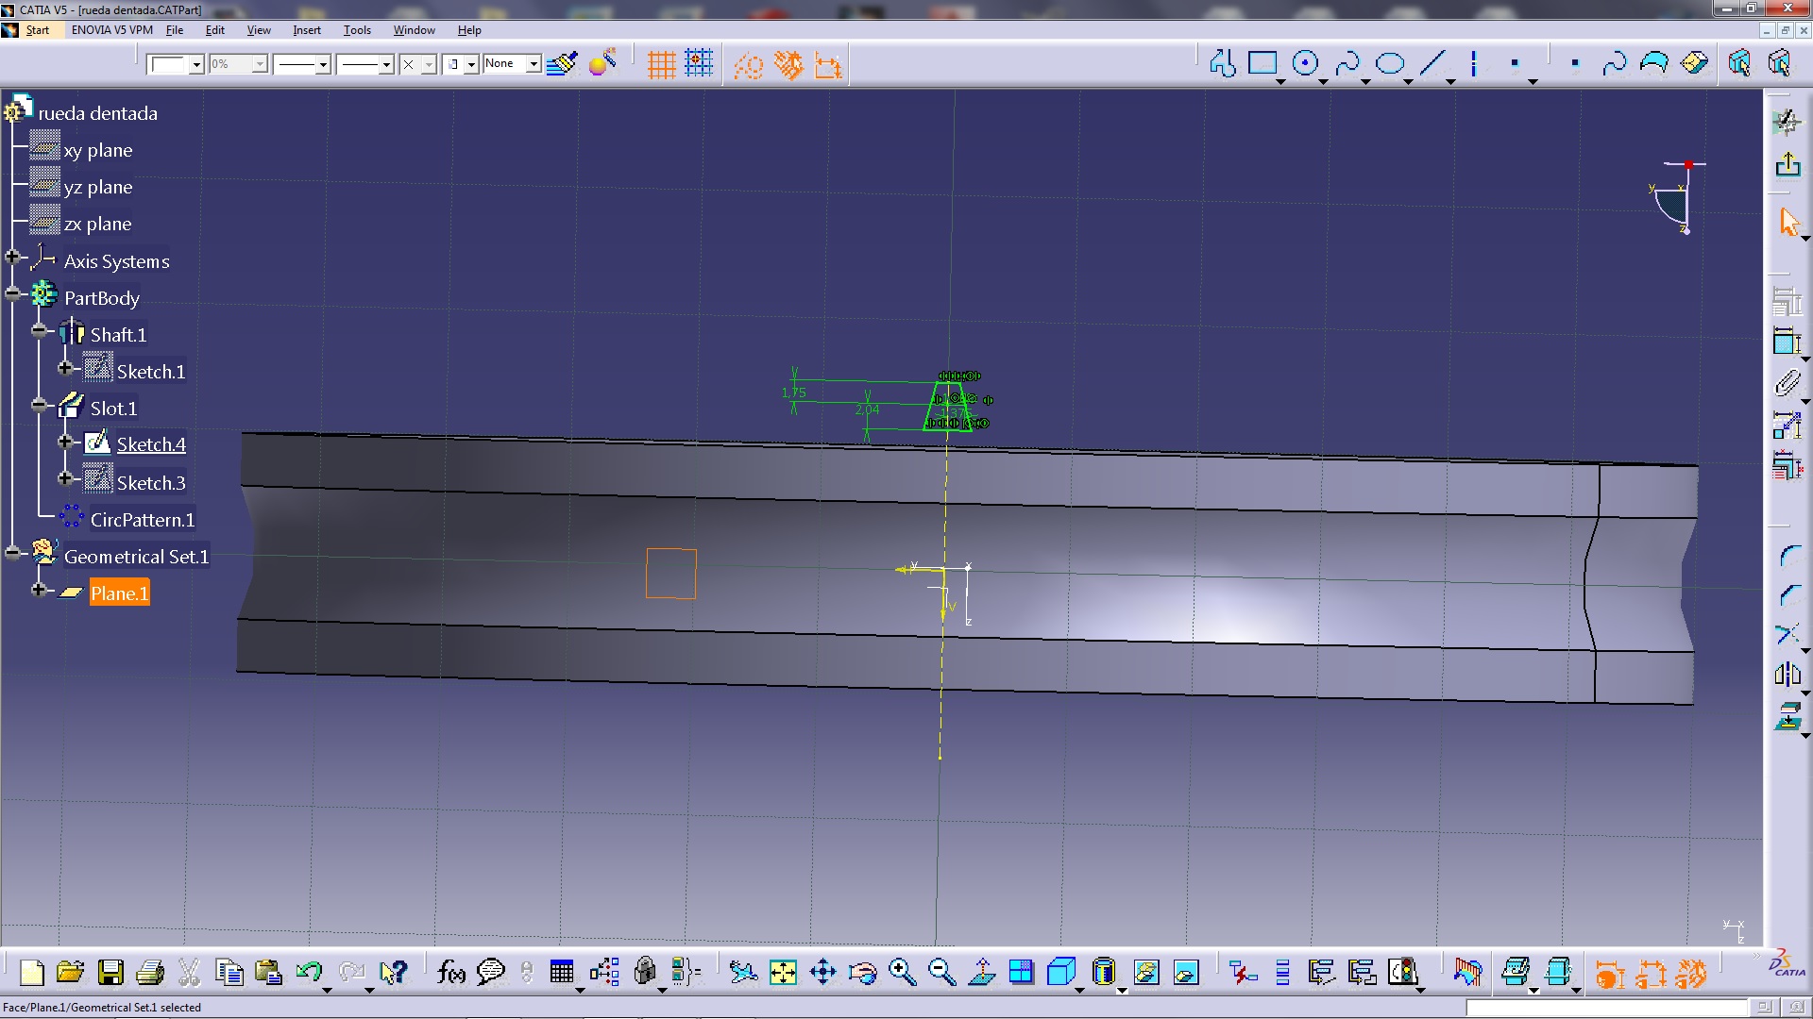Open the Edit menu
This screenshot has width=1813, height=1019.
(215, 30)
